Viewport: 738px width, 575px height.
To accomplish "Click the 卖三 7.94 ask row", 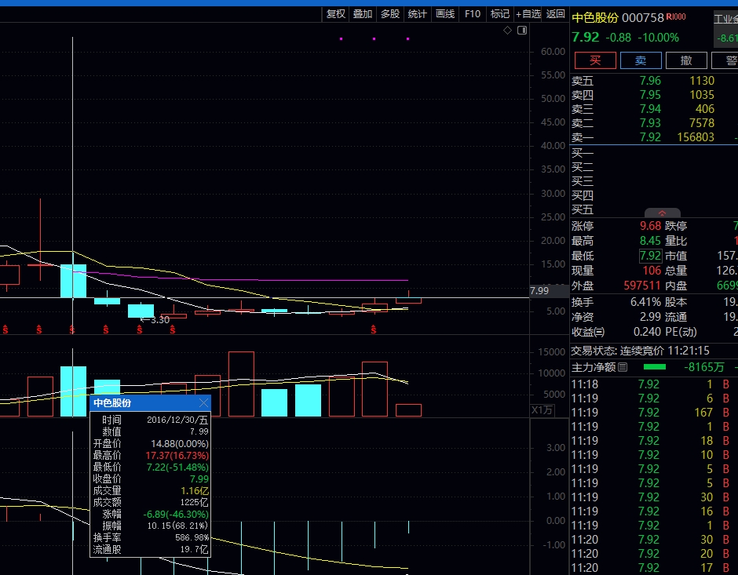I will tap(653, 109).
